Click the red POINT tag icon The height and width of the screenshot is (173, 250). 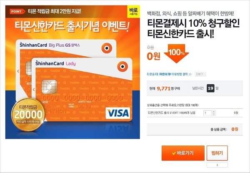click(x=17, y=12)
